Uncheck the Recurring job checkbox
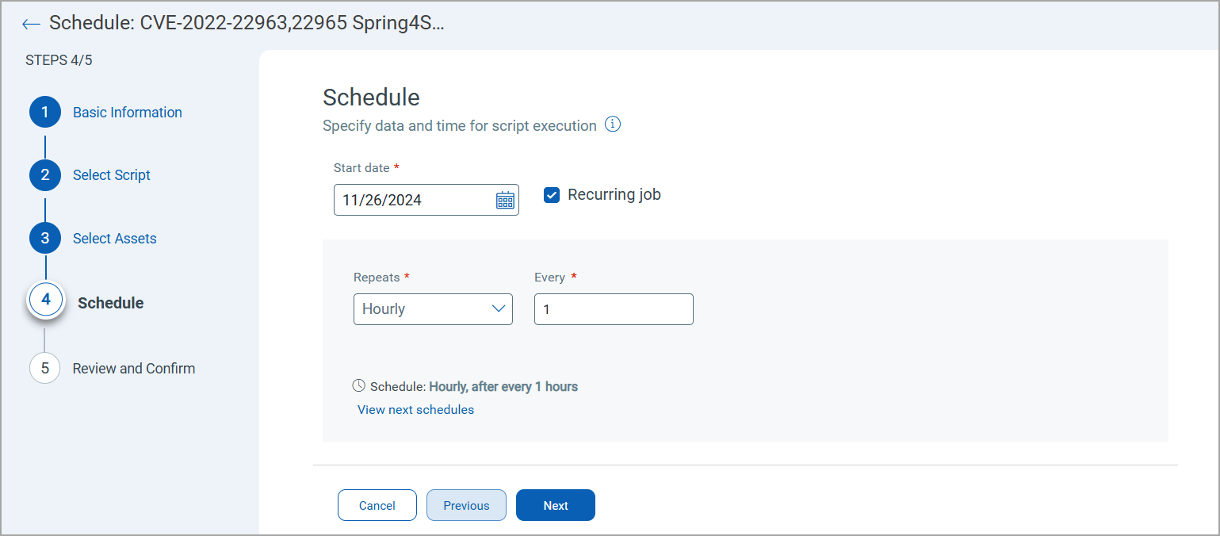The width and height of the screenshot is (1220, 536). pos(552,195)
